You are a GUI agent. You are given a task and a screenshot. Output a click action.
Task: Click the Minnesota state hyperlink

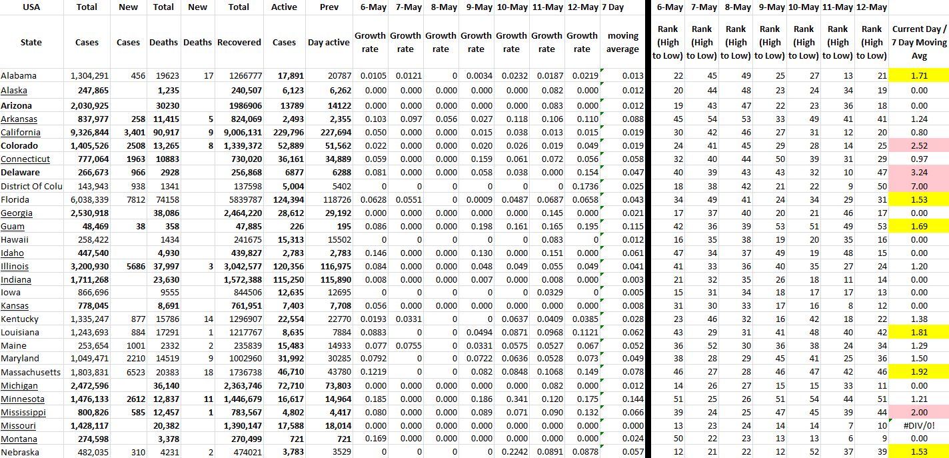pos(23,399)
